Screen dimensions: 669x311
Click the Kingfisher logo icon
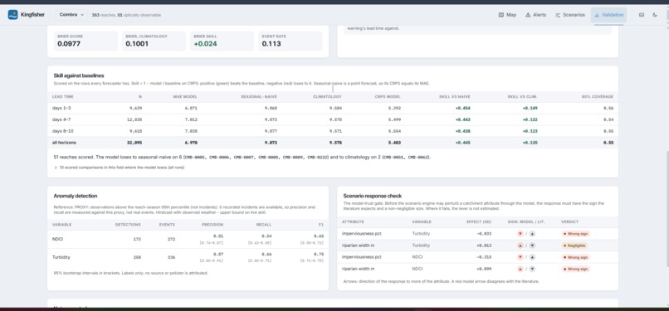click(x=12, y=15)
